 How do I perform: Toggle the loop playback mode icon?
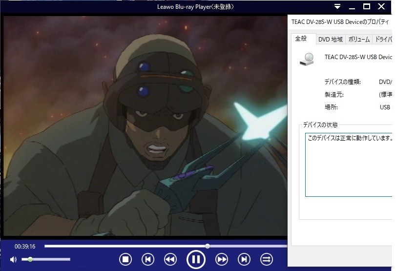pyautogui.click(x=267, y=259)
